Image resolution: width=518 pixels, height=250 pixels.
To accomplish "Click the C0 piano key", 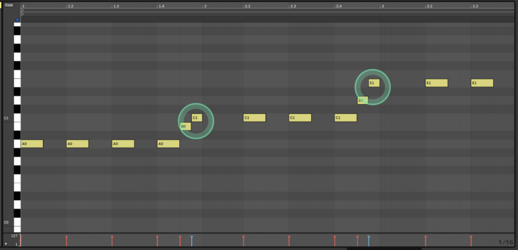I will 18,222.
